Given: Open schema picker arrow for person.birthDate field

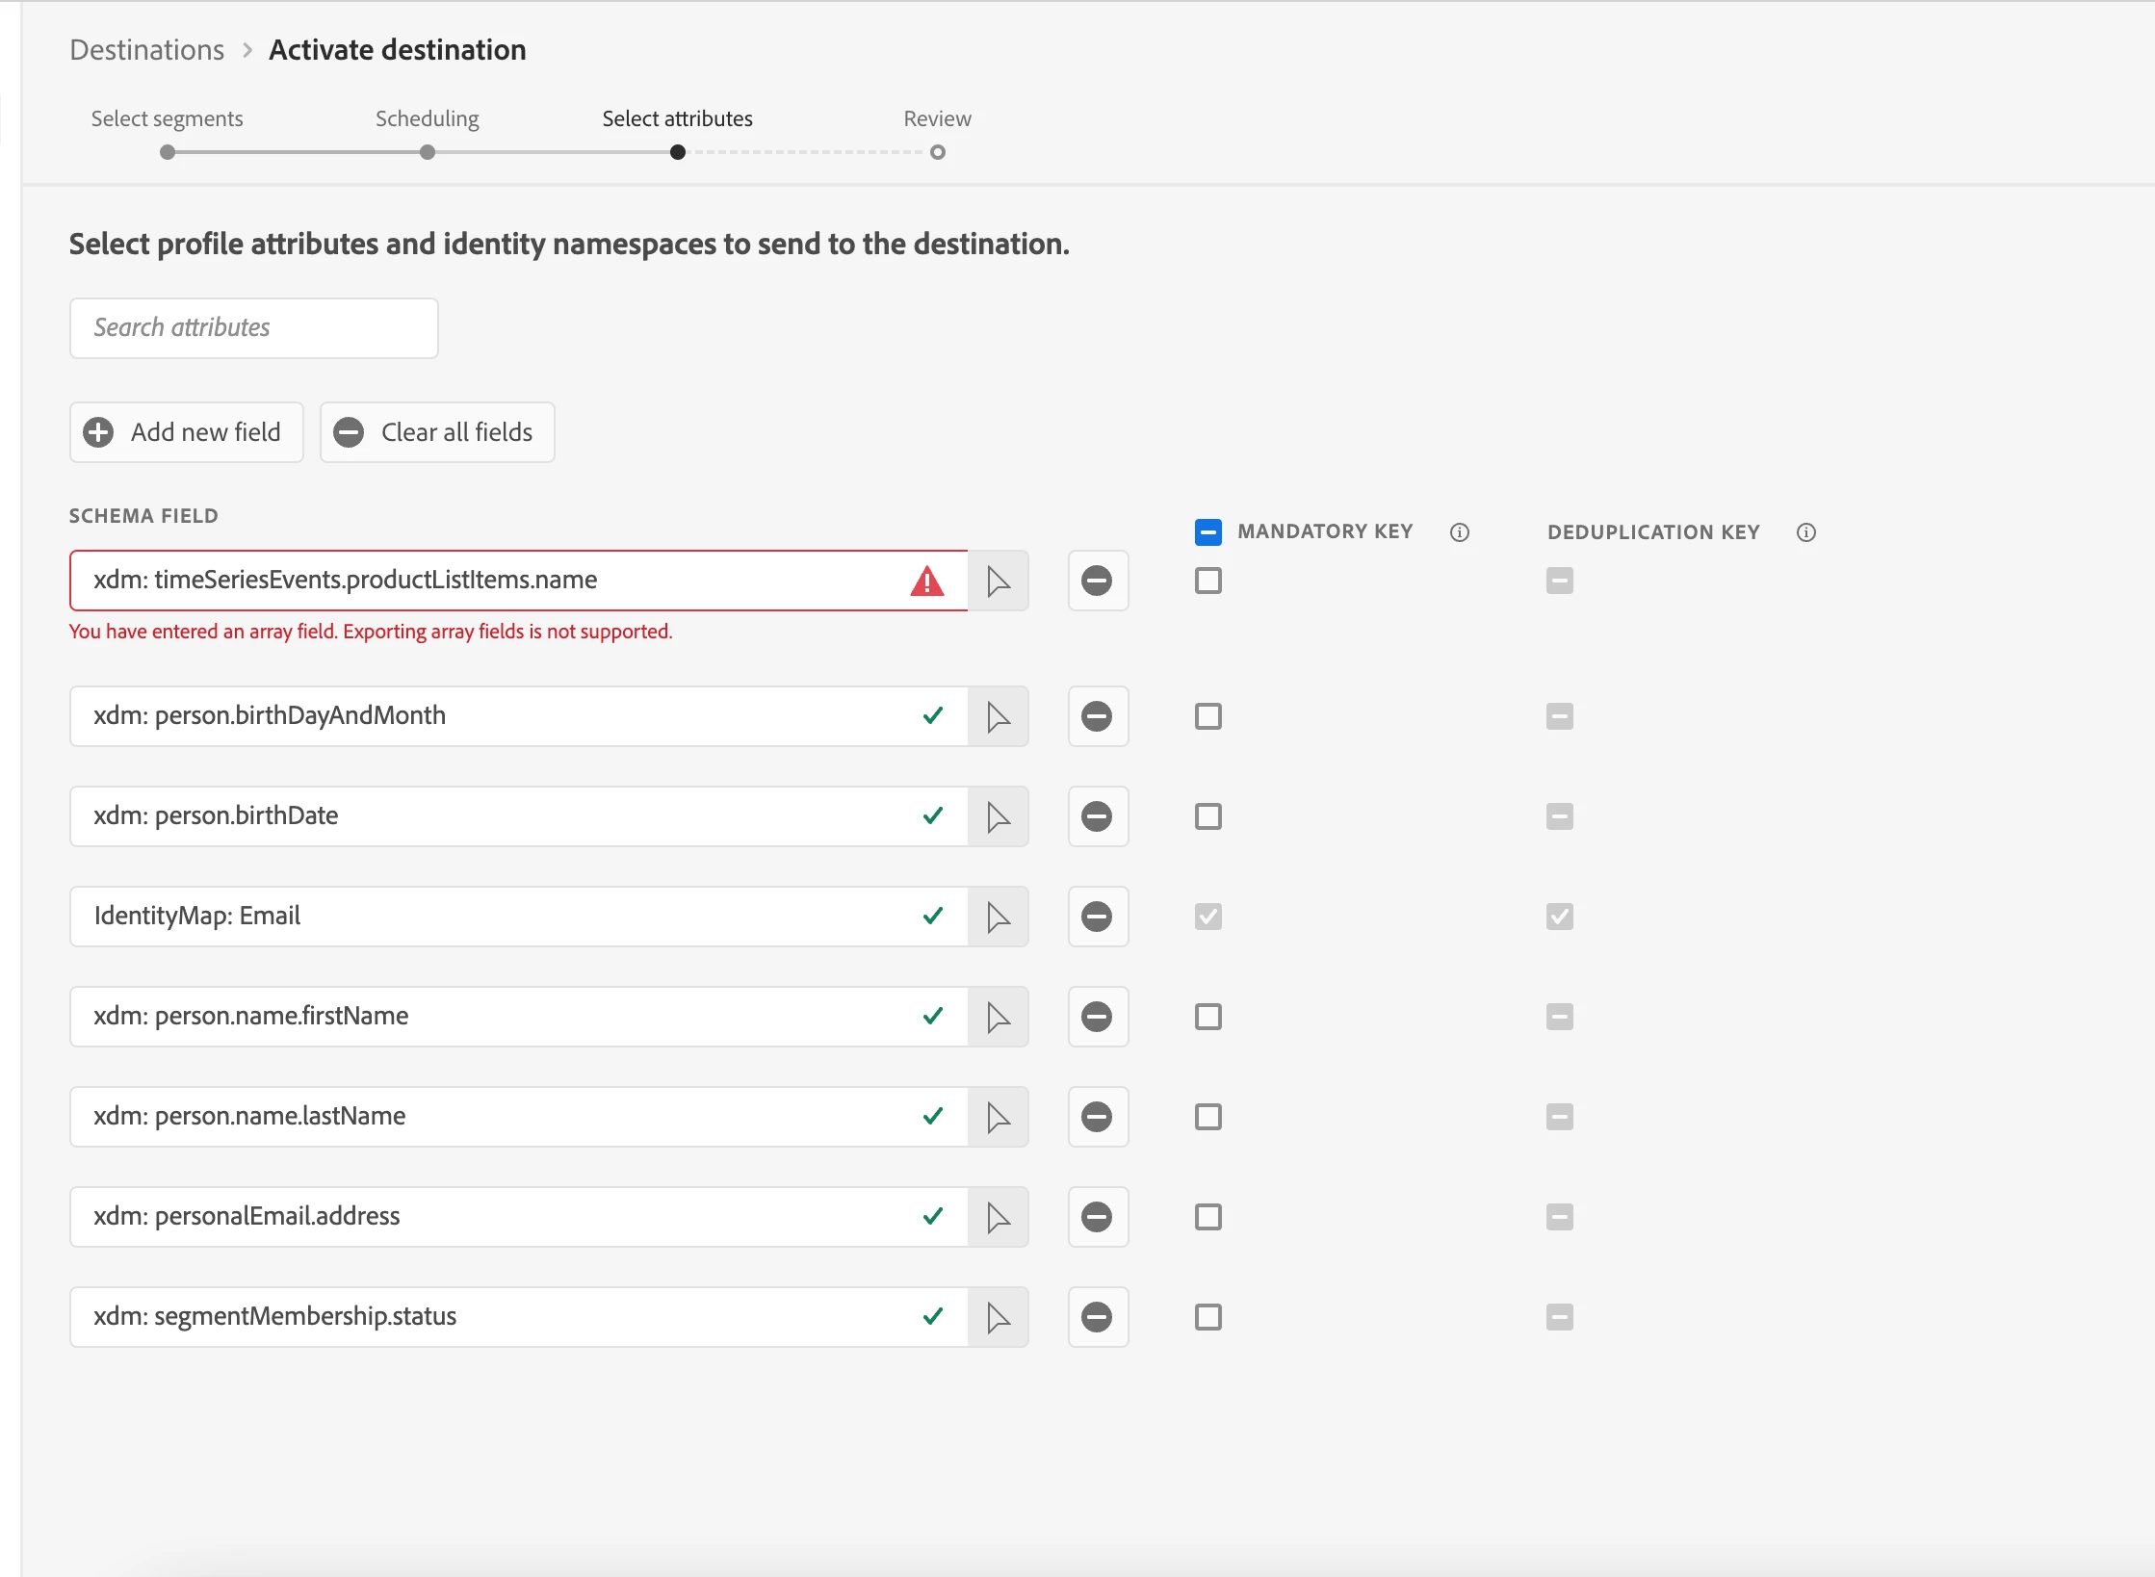Looking at the screenshot, I should [999, 816].
